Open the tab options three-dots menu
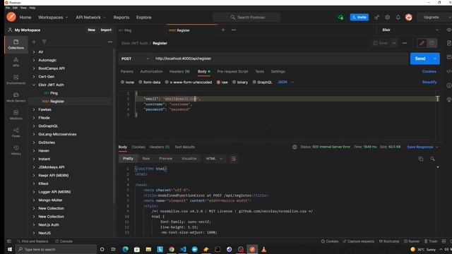Viewport: 452px width, 254px height. (234, 30)
